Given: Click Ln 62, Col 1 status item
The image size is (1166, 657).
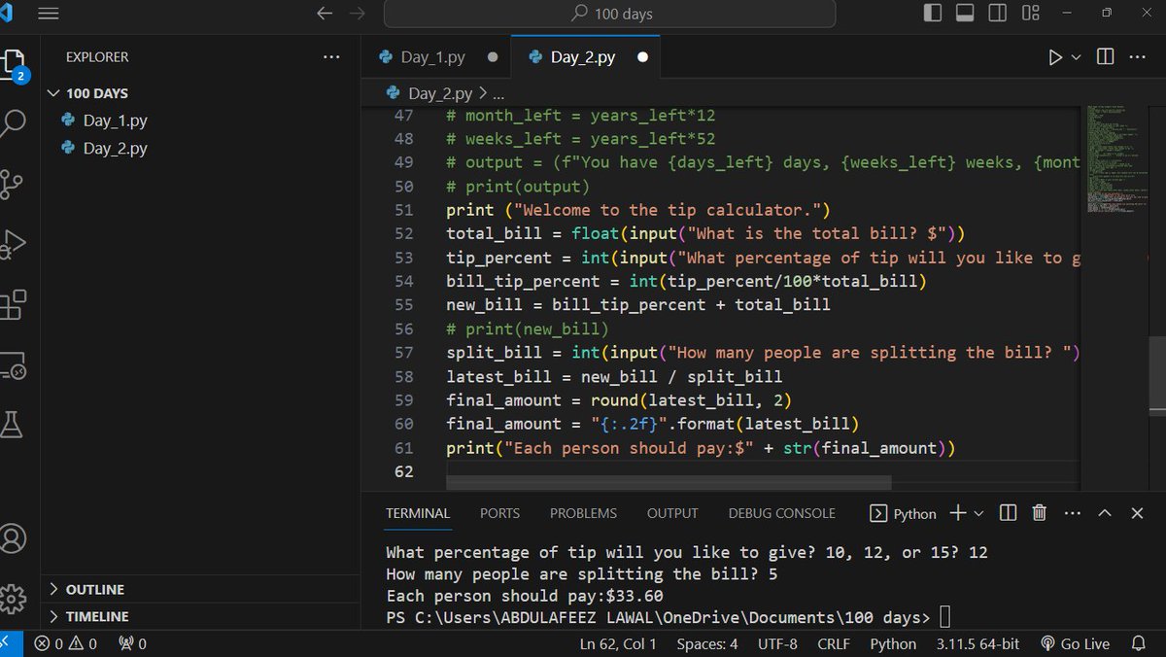Looking at the screenshot, I should (618, 643).
